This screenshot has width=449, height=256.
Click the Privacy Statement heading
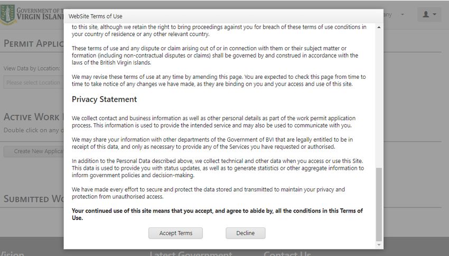(x=104, y=99)
